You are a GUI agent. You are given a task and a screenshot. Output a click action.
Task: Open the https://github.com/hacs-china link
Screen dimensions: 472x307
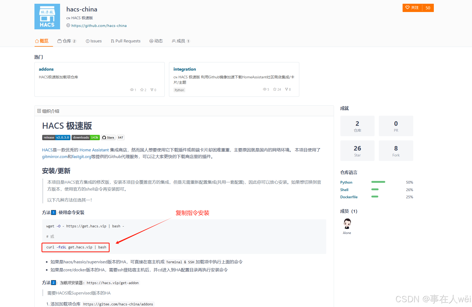point(99,26)
